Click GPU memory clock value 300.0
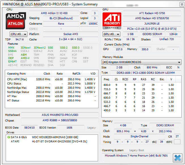 pyautogui.click(x=145, y=49)
